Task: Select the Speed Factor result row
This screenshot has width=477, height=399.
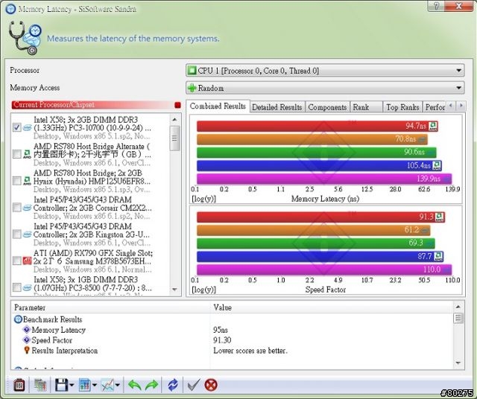Action: tap(233, 340)
